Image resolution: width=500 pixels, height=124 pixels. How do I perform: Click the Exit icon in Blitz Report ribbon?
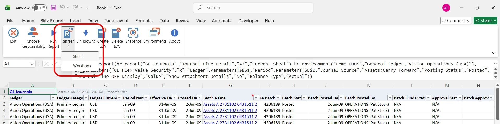(x=13, y=33)
